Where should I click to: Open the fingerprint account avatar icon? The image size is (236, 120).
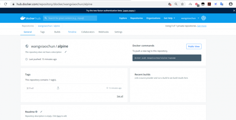(x=204, y=18)
